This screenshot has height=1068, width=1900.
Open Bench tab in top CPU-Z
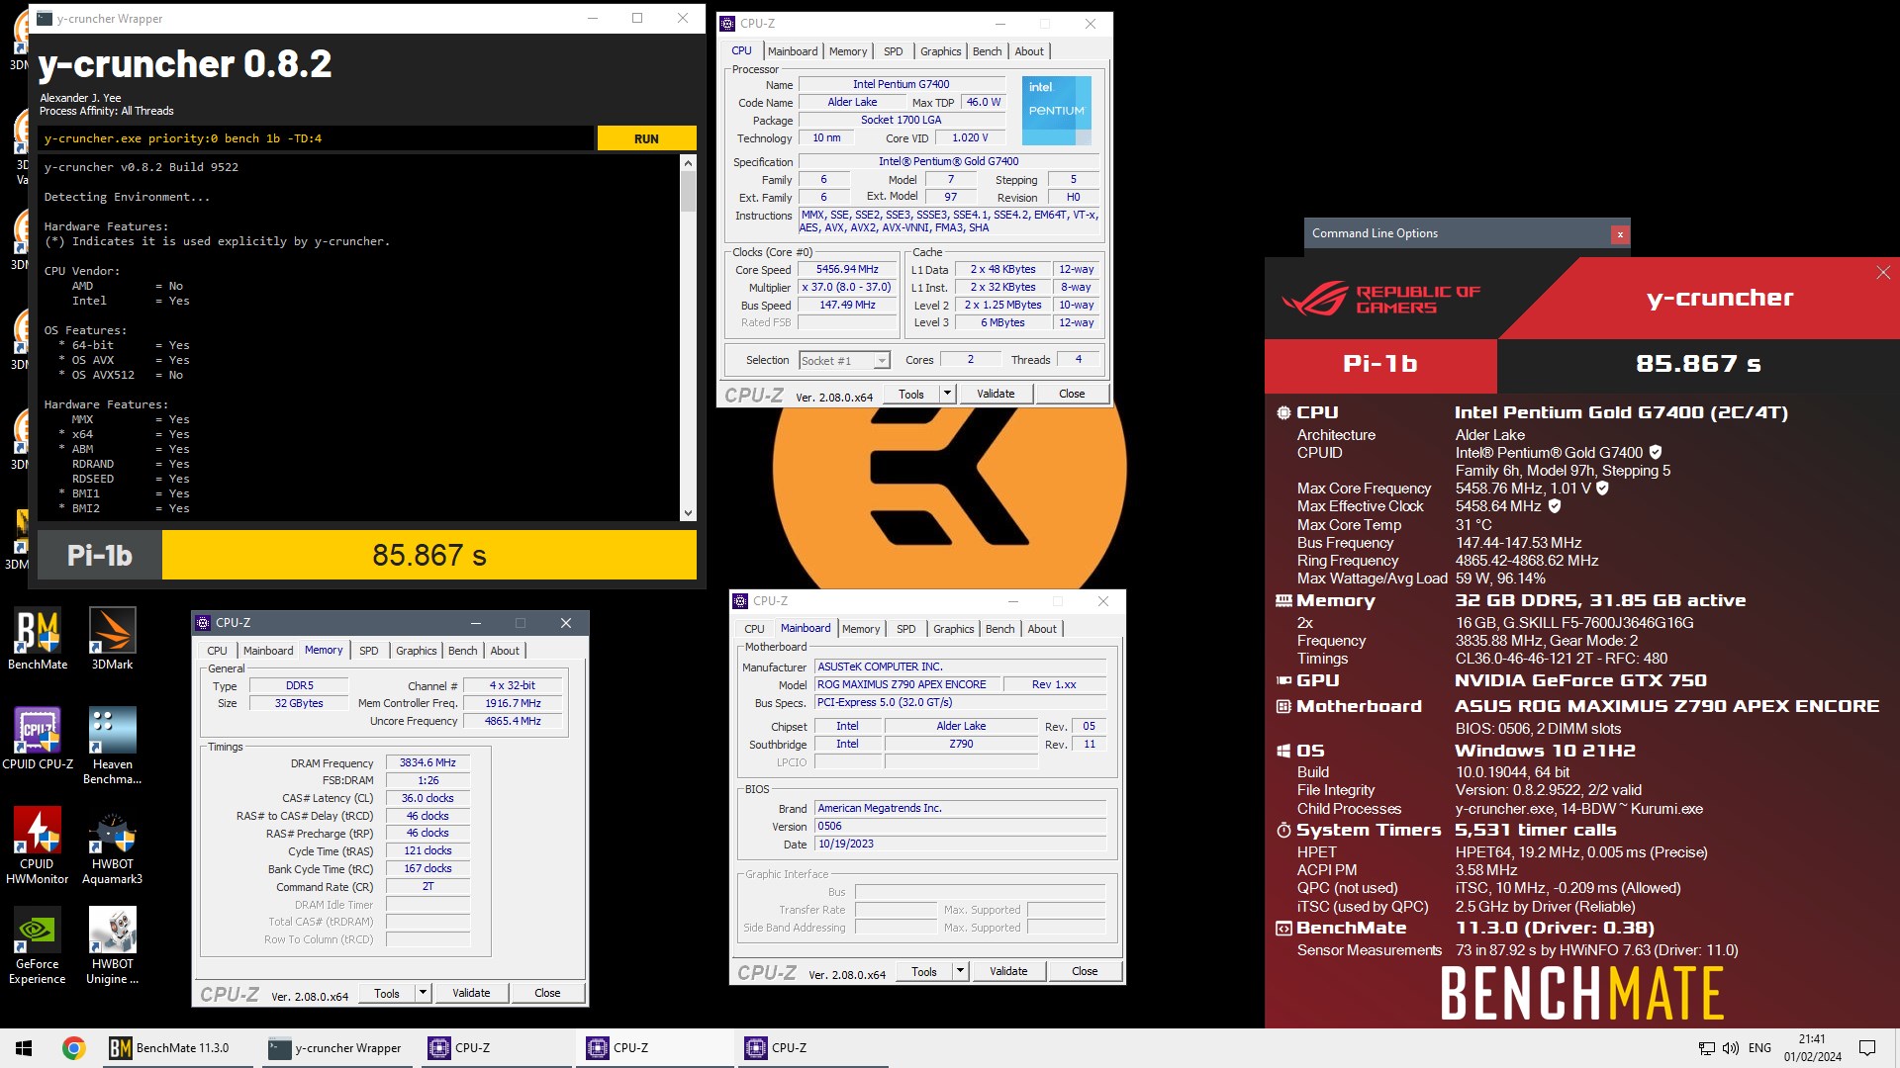coord(987,51)
